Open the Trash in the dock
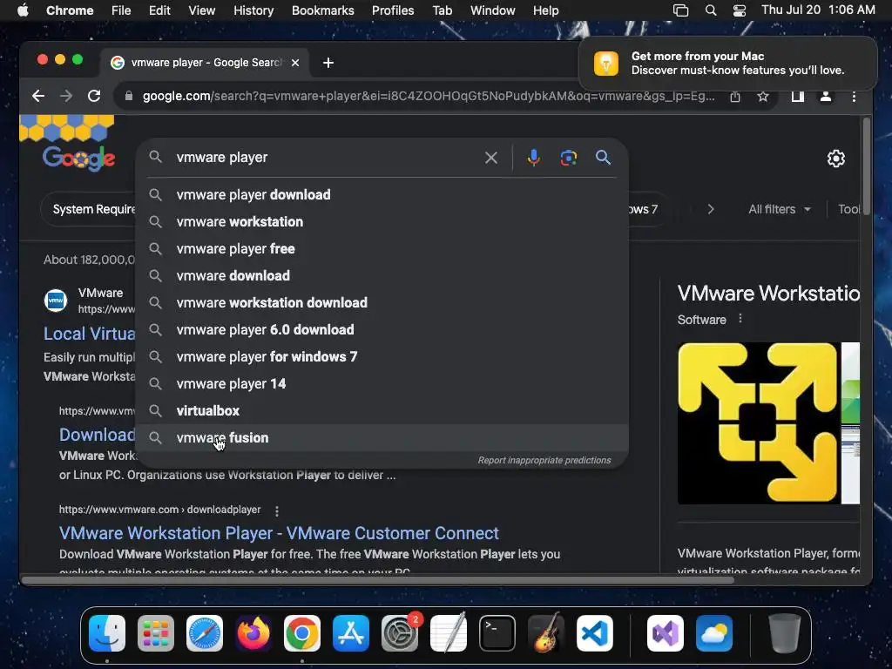The width and height of the screenshot is (892, 669). click(785, 633)
